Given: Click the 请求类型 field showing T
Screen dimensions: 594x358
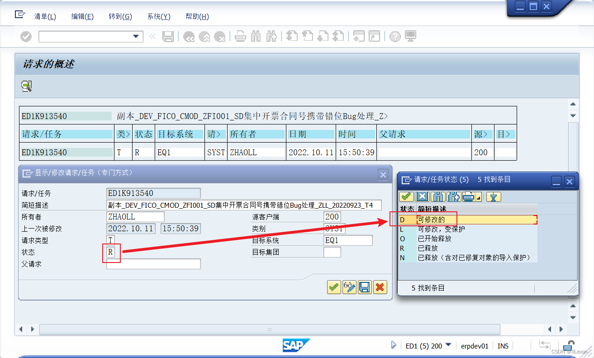Looking at the screenshot, I should click(111, 240).
